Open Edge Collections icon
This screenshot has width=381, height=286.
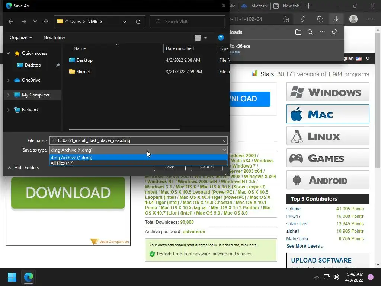click(x=320, y=19)
